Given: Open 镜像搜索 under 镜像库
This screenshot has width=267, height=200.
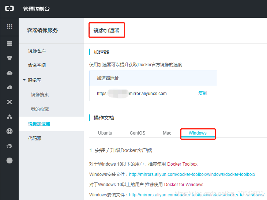Looking at the screenshot, I should (x=40, y=94).
